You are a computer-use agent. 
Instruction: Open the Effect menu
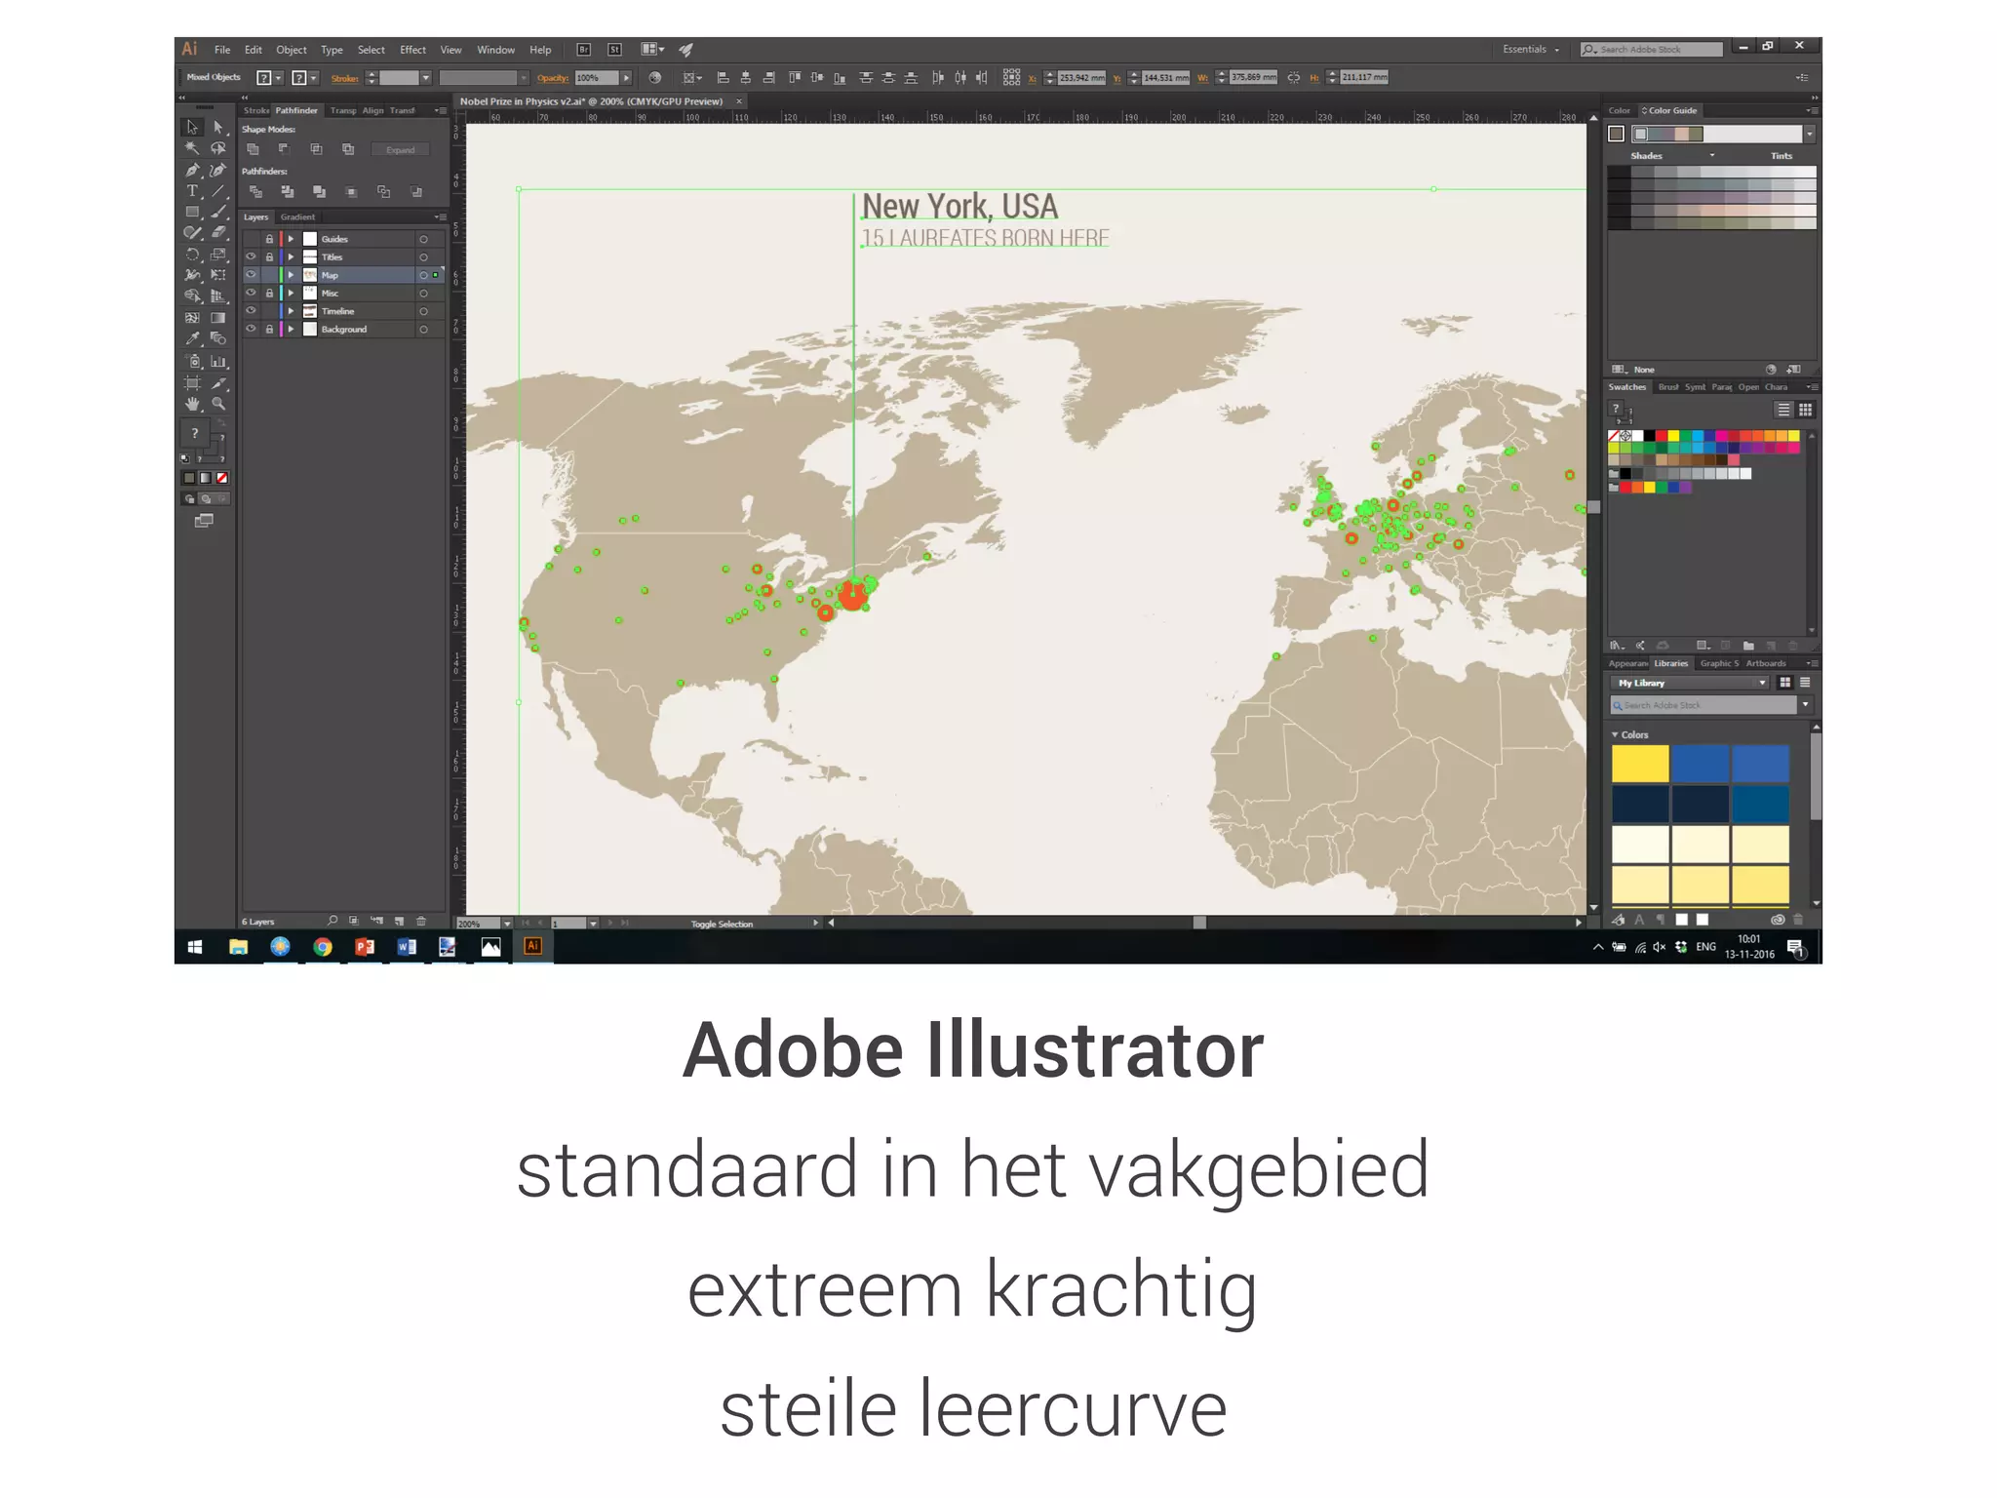pyautogui.click(x=412, y=50)
